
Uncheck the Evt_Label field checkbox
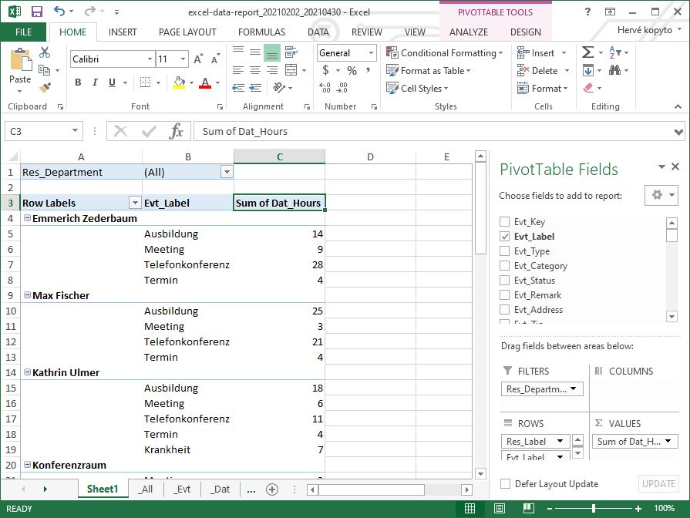[505, 237]
